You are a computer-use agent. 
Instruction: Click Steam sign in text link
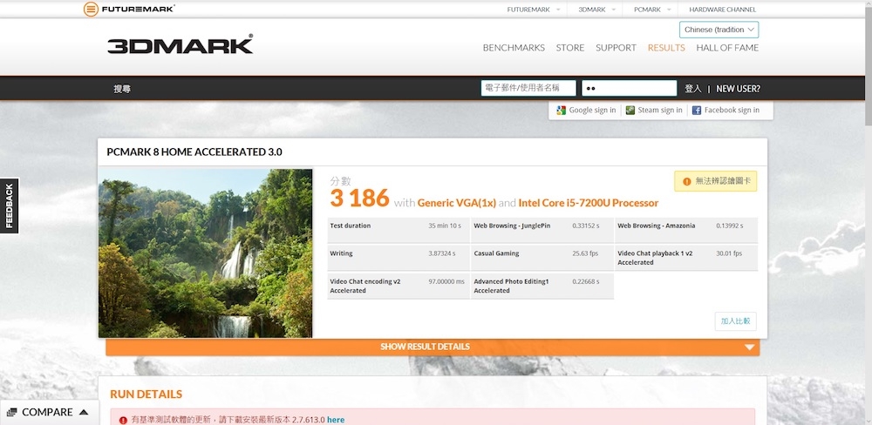coord(660,110)
